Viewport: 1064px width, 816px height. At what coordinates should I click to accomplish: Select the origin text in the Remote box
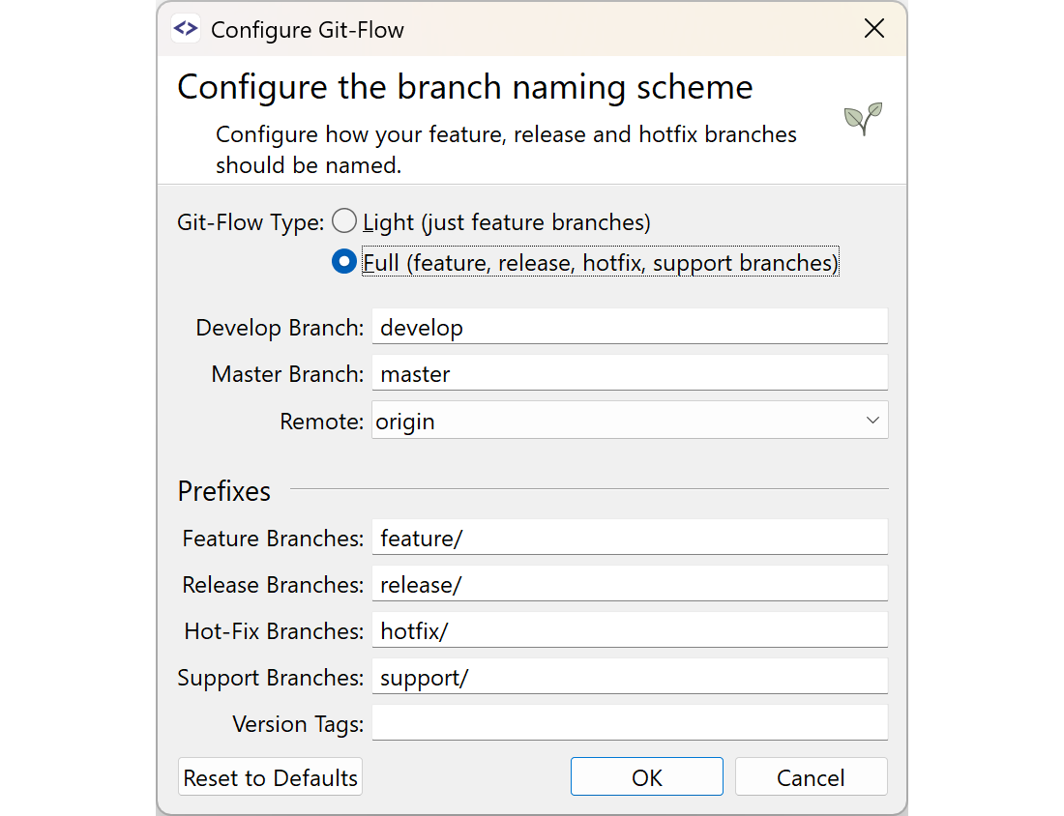point(407,421)
